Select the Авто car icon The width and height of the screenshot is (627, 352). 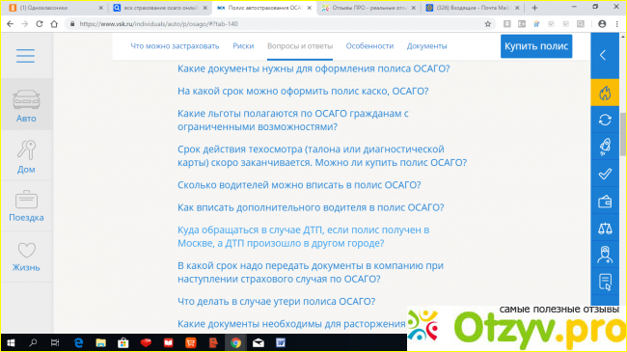(26, 99)
